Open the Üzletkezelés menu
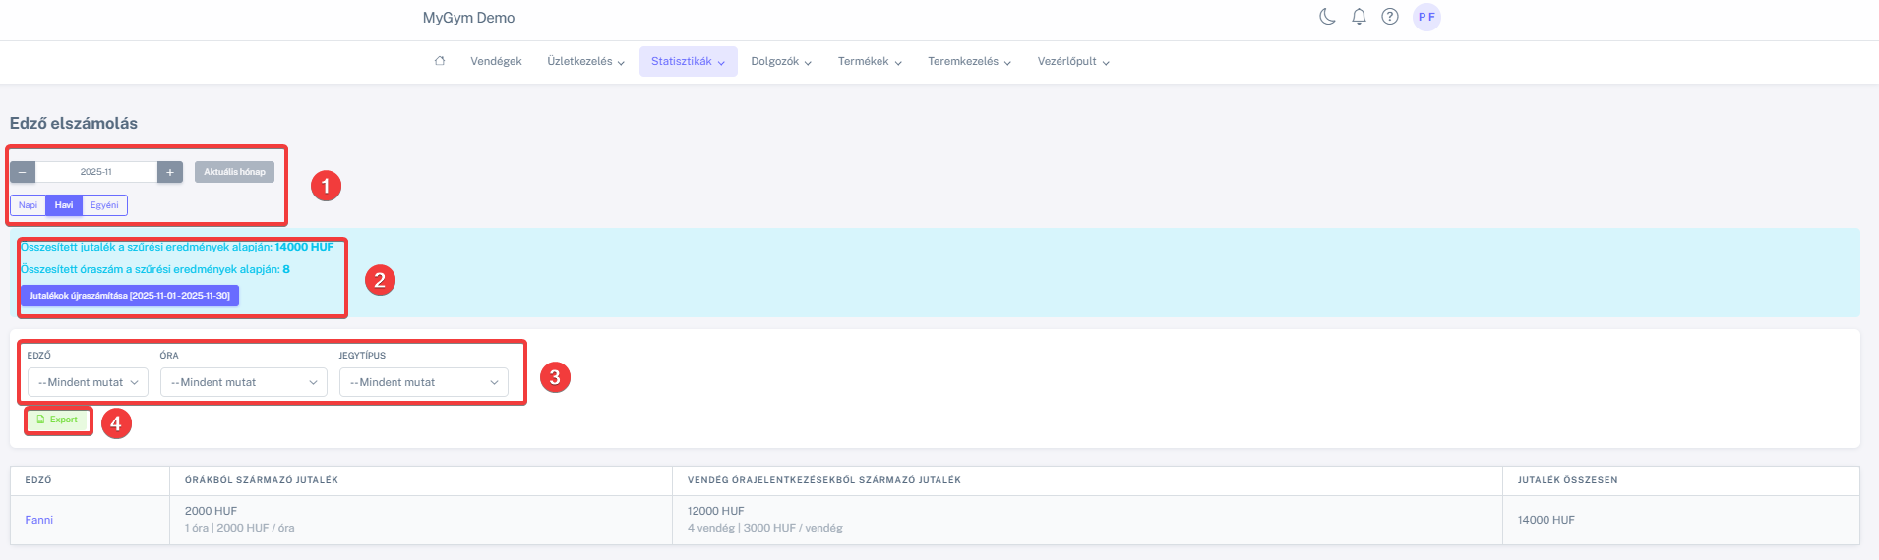1879x560 pixels. point(585,61)
